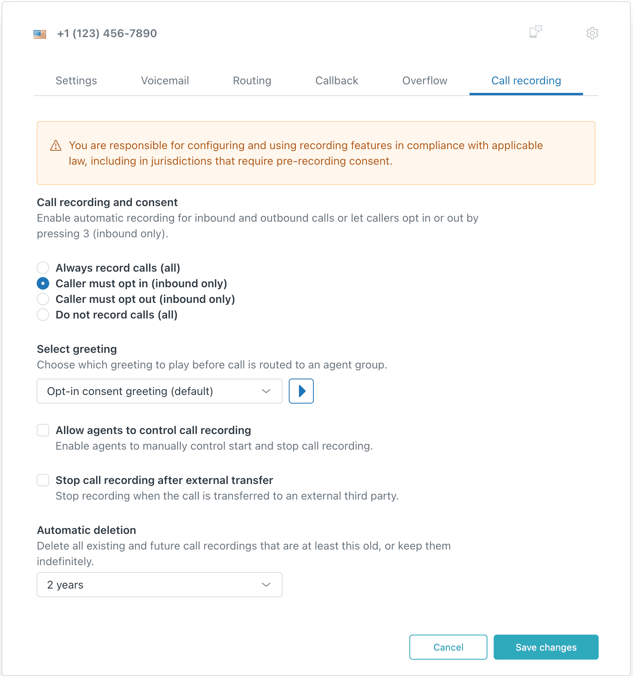
Task: Switch to the Overflow tab
Action: tap(424, 80)
